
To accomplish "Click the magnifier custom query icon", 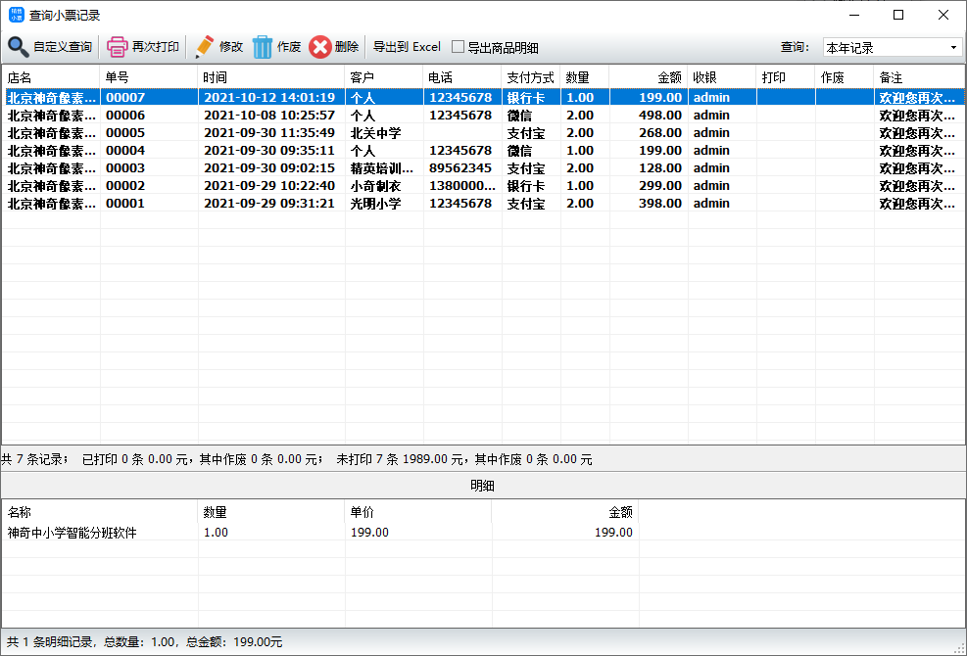I will pyautogui.click(x=19, y=47).
